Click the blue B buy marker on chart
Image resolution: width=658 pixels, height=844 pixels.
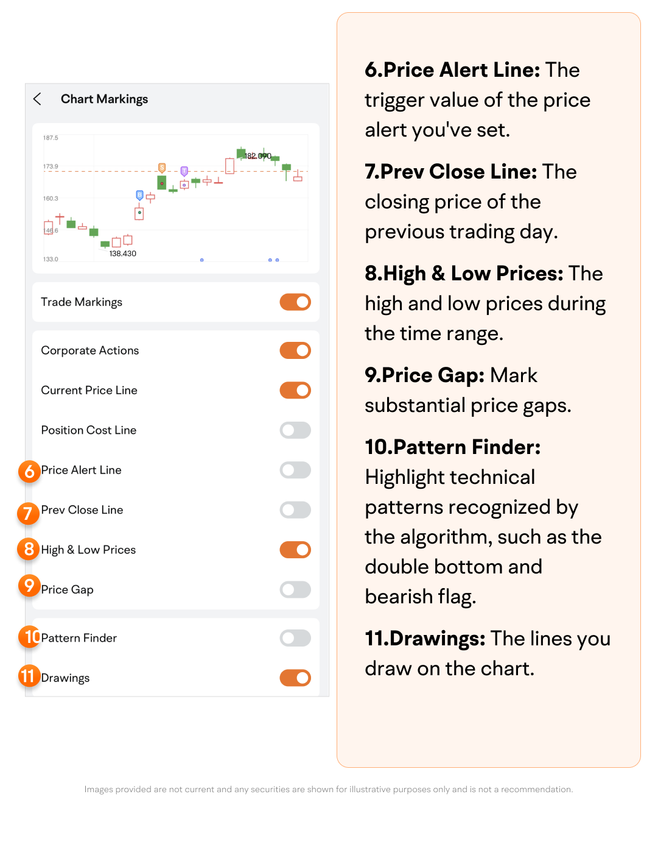pos(139,195)
